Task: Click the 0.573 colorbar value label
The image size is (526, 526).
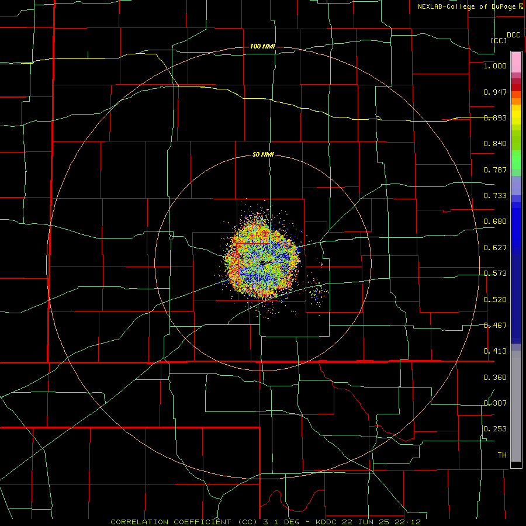Action: pos(495,274)
